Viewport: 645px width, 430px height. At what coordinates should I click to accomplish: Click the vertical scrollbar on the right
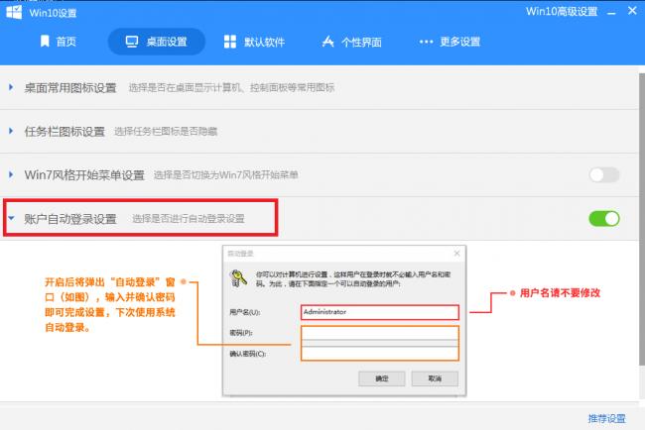[x=642, y=219]
